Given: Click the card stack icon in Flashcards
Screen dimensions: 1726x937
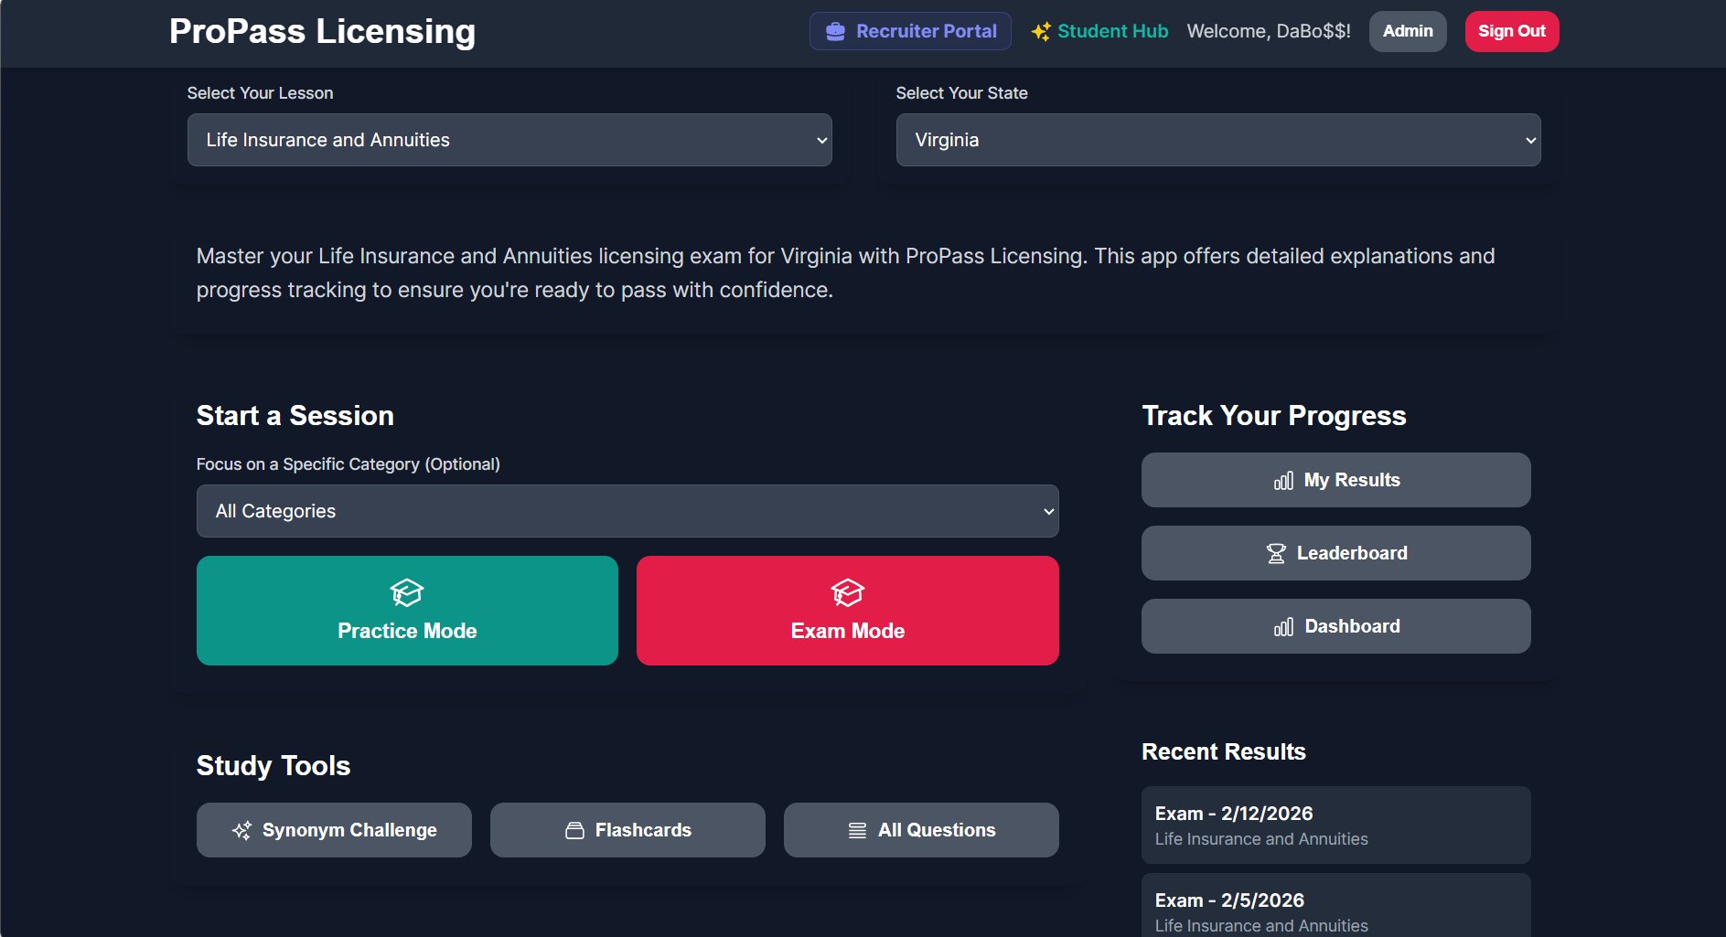Looking at the screenshot, I should (x=574, y=830).
